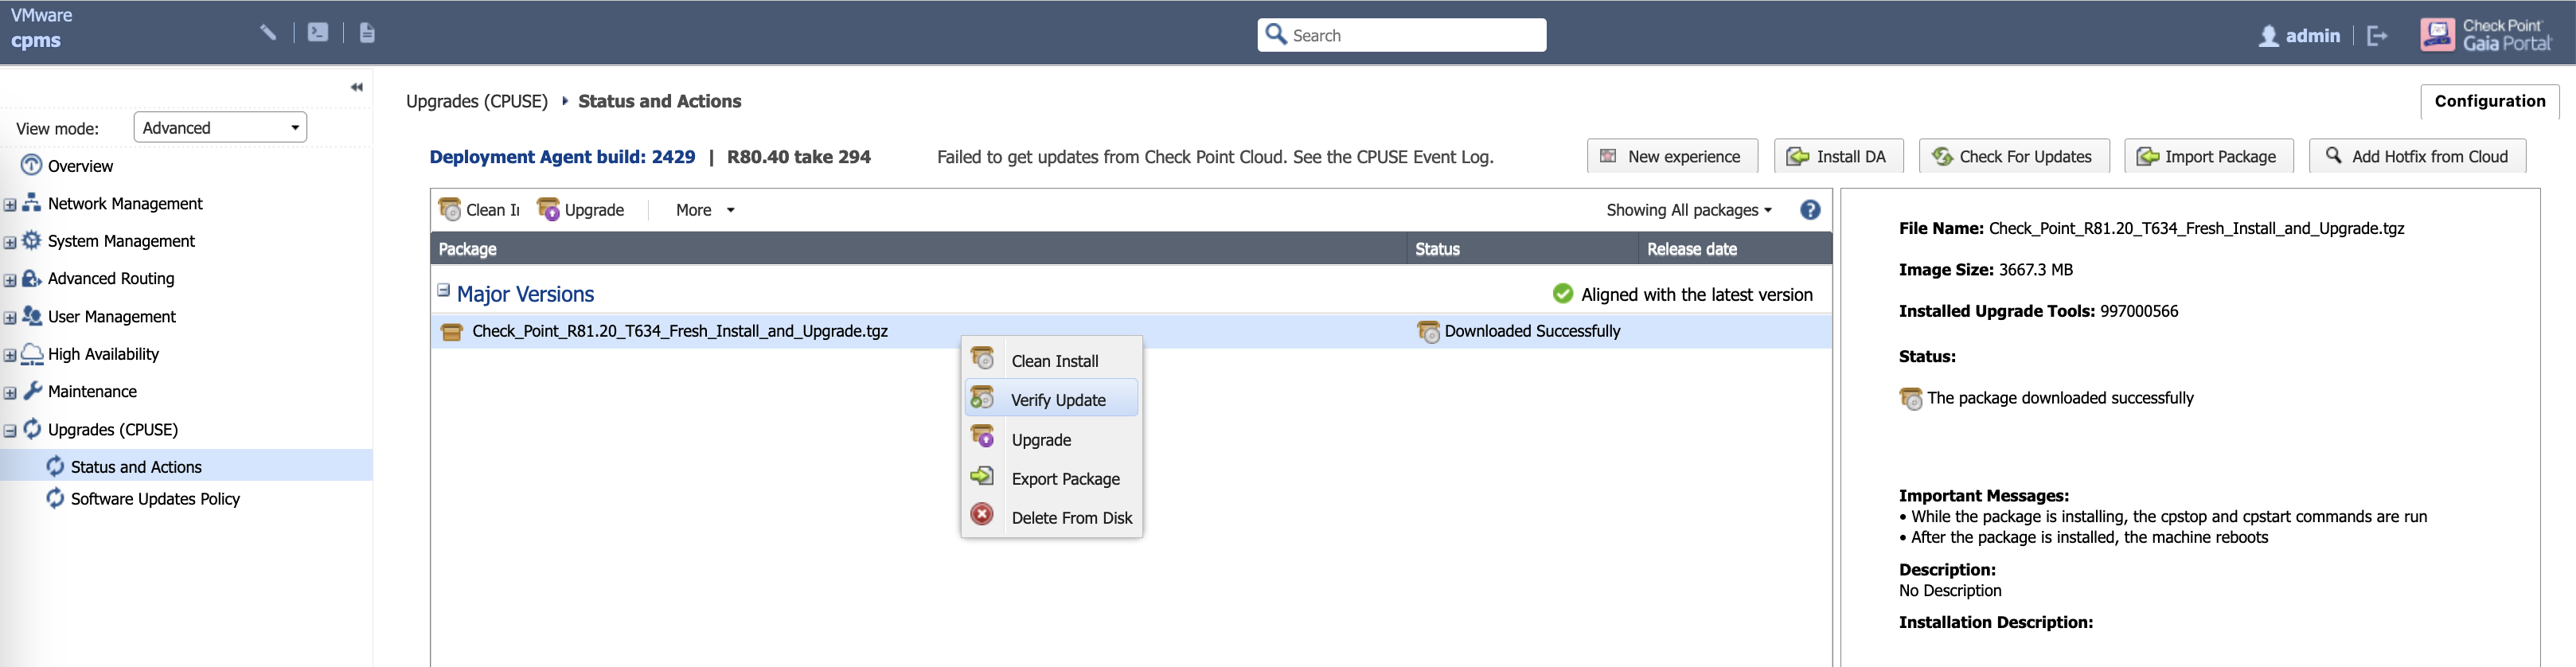Click the configuration lock pencil icon
Image resolution: width=2576 pixels, height=667 pixels.
[268, 32]
